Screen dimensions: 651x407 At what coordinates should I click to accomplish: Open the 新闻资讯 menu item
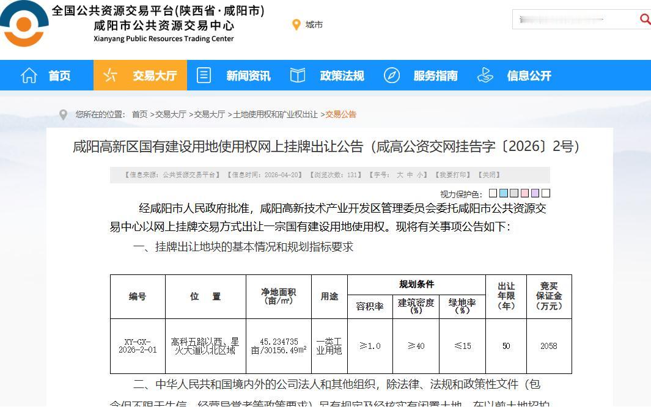tap(247, 75)
